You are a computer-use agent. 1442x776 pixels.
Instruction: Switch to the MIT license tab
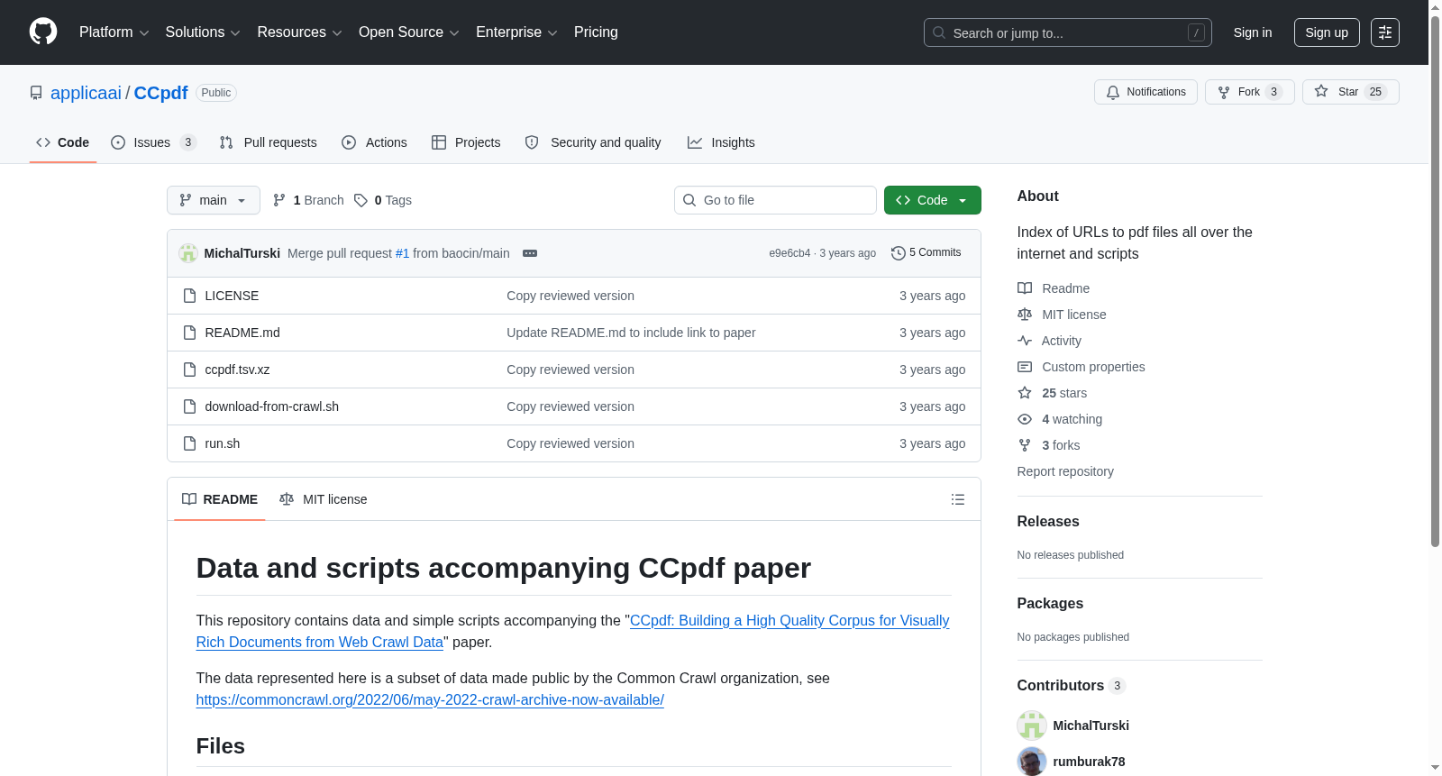click(324, 499)
